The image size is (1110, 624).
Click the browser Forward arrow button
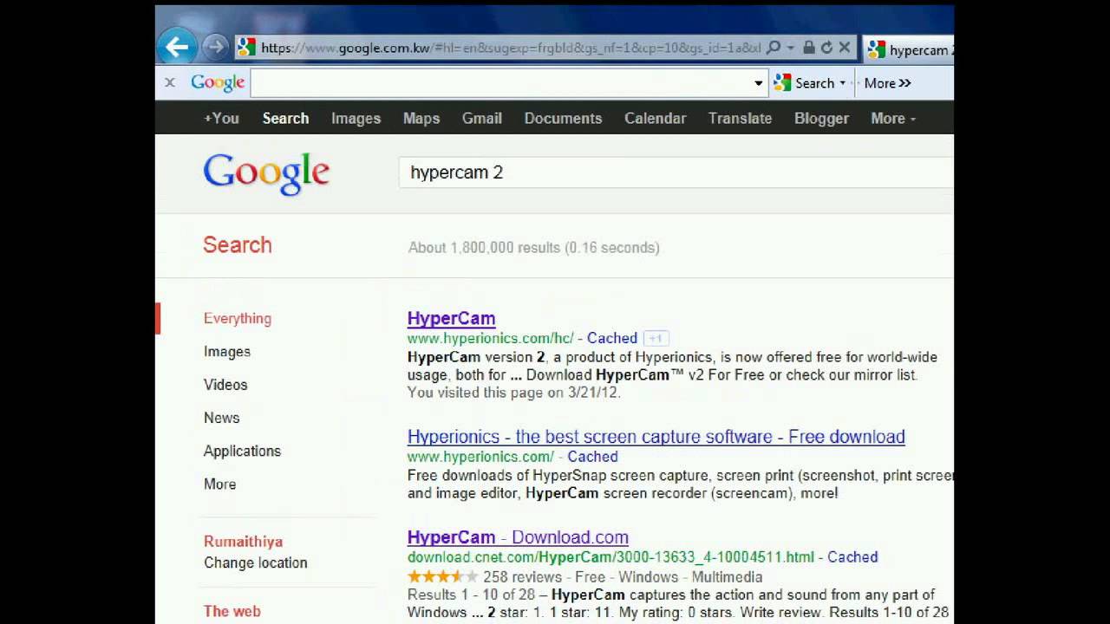(215, 47)
